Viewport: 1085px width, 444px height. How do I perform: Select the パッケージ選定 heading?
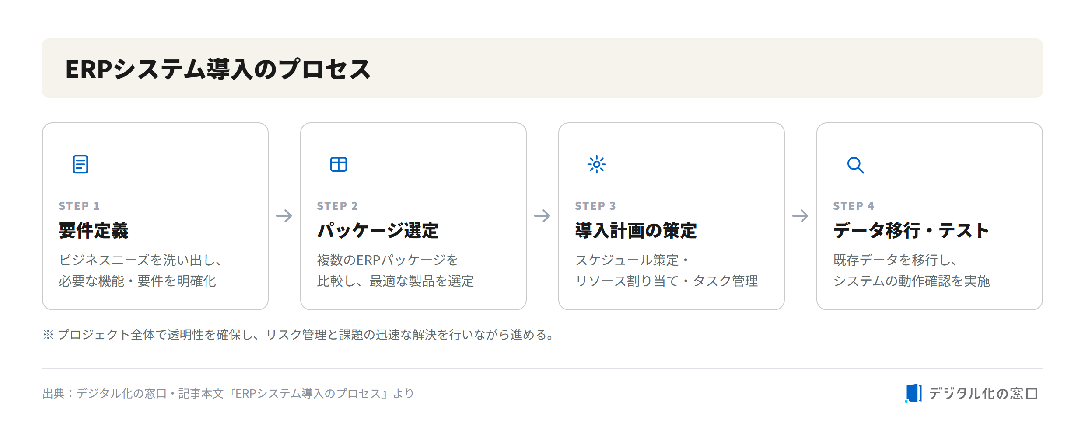point(378,230)
